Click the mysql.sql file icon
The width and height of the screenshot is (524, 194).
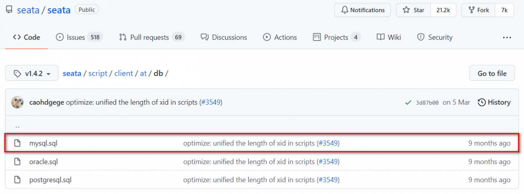tap(17, 143)
